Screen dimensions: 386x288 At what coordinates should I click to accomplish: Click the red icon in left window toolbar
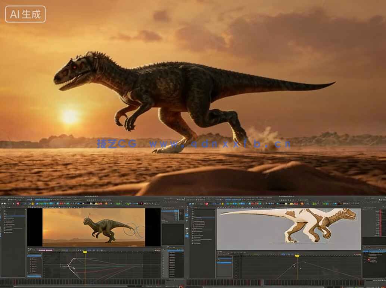18,204
